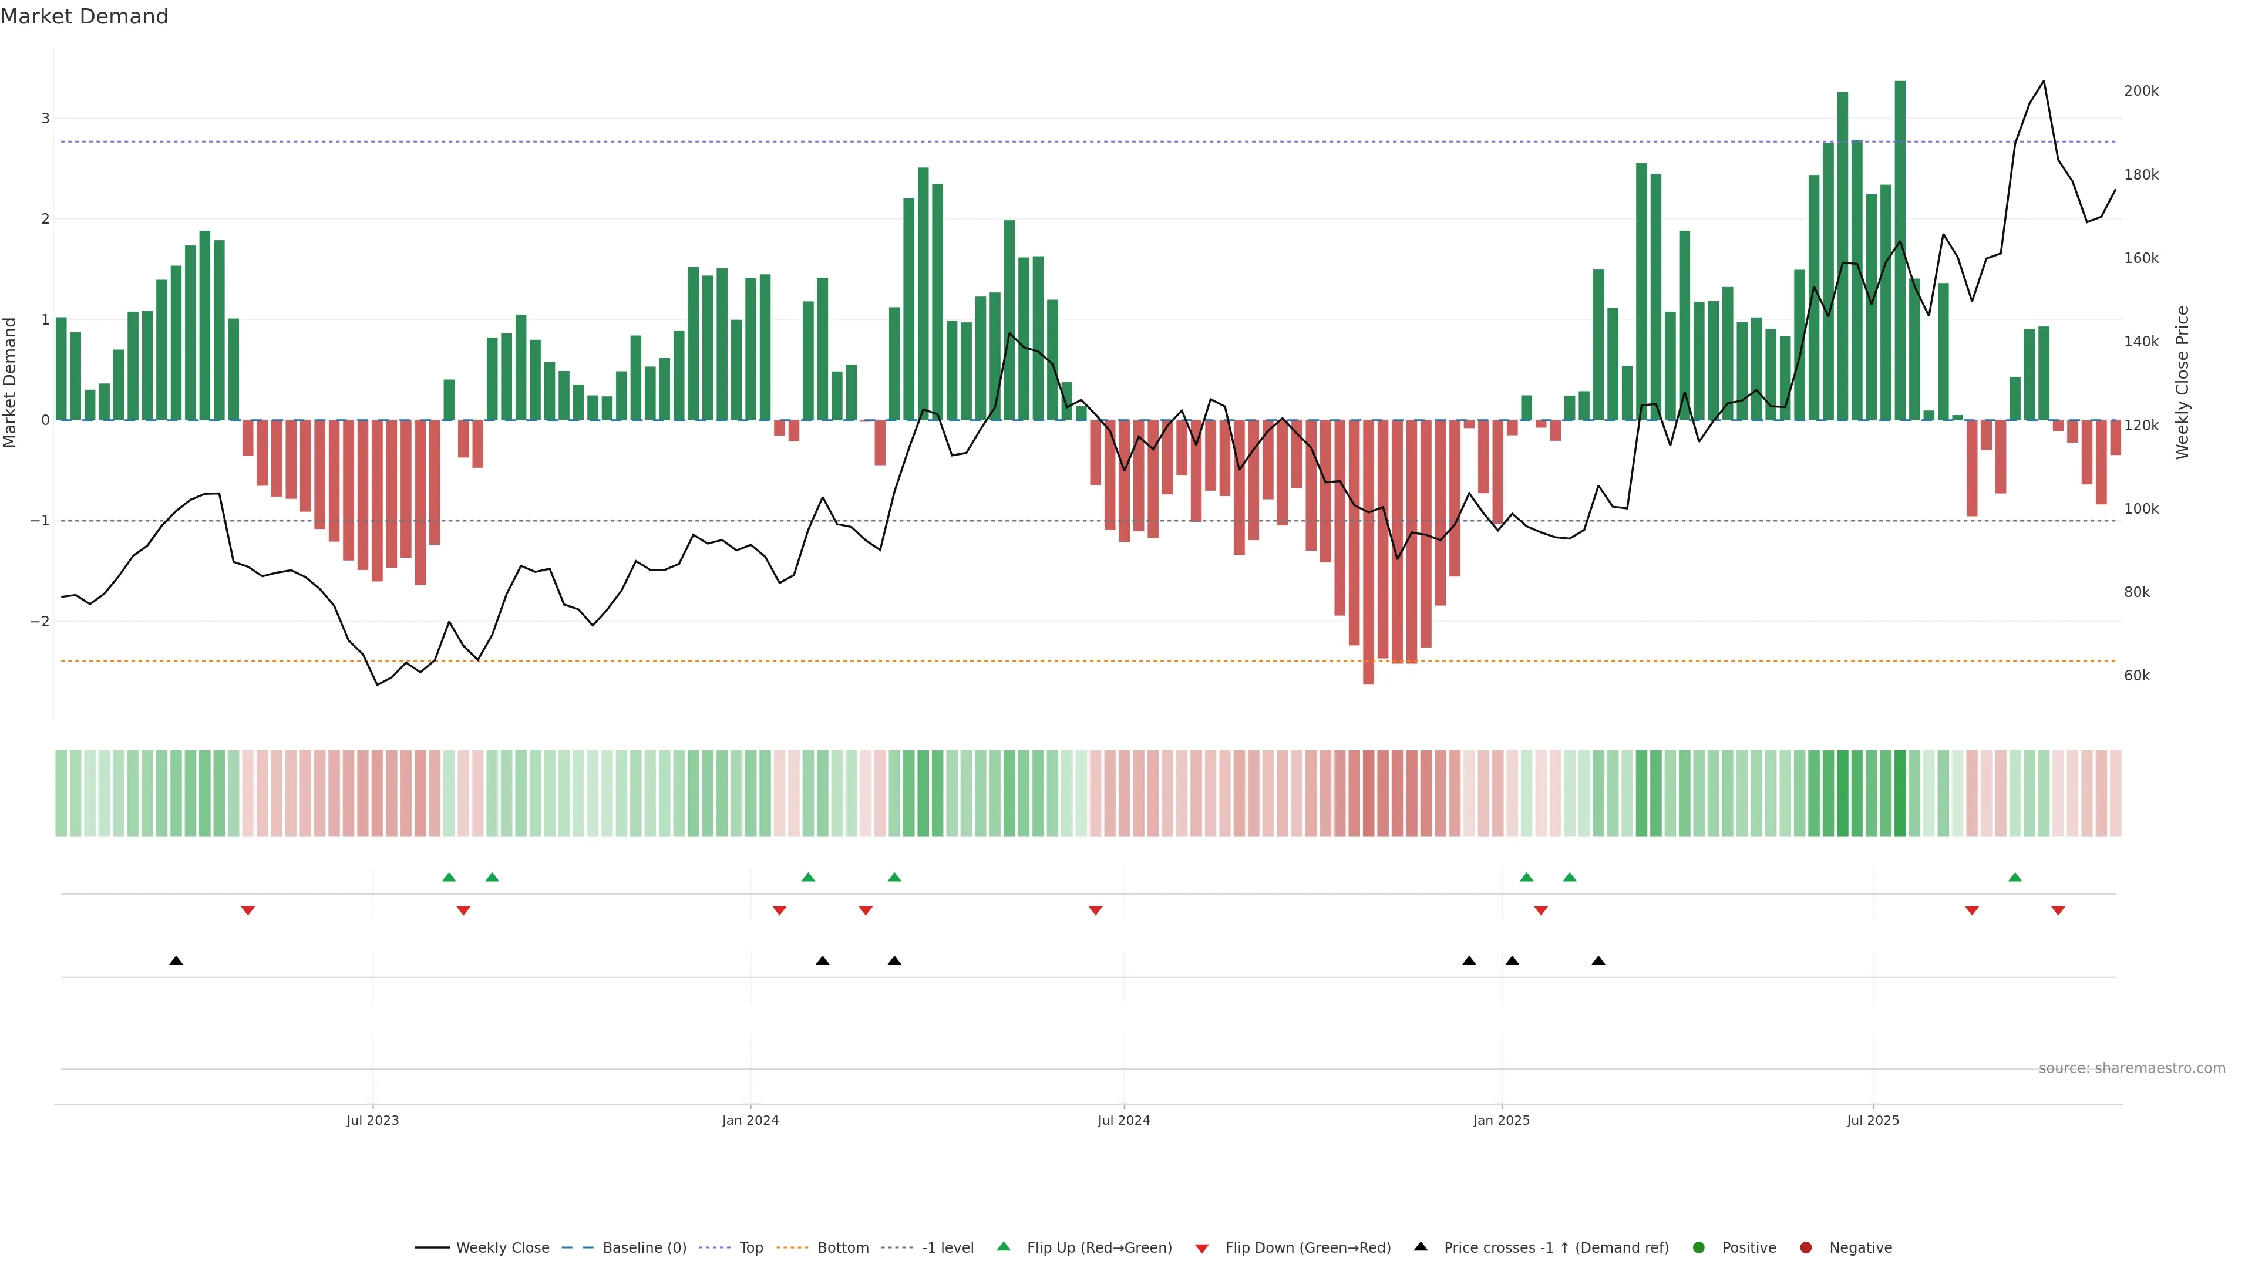The width and height of the screenshot is (2255, 1268).
Task: Click the 200k tick on the price axis
Action: 2141,91
